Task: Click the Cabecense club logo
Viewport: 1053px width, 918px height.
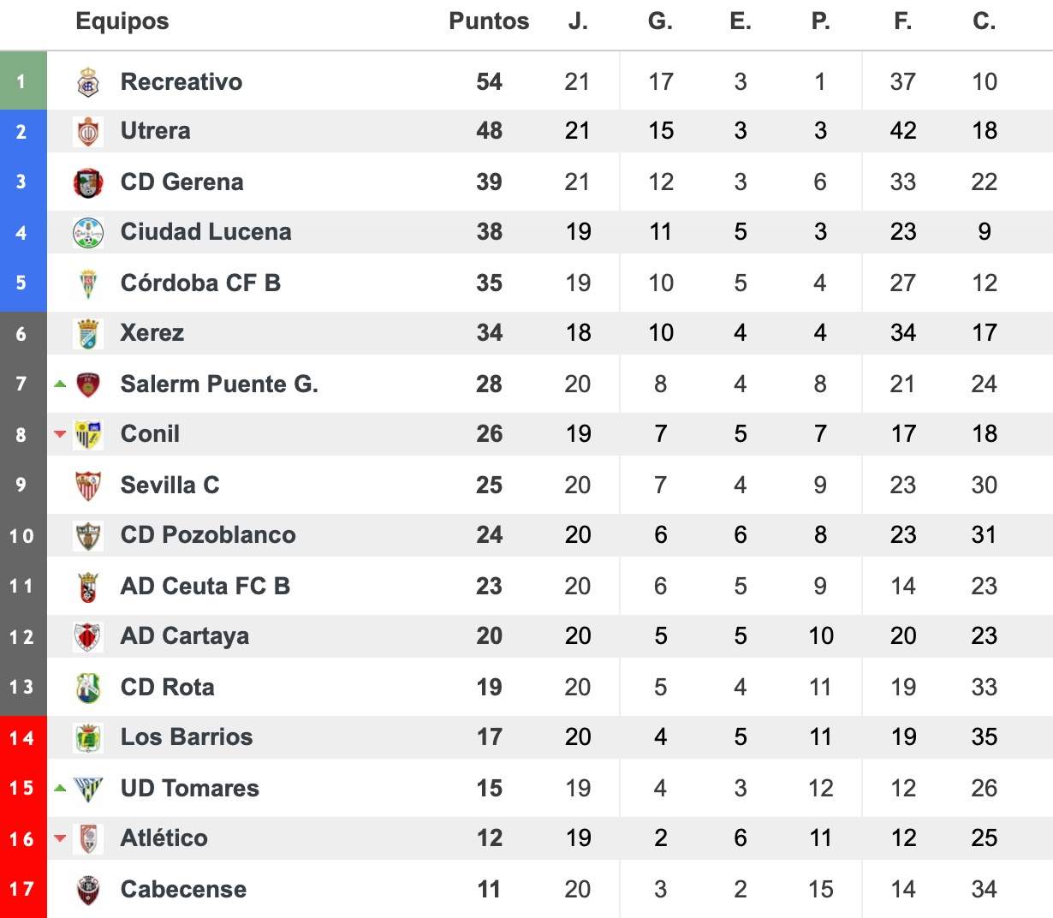Action: (88, 890)
